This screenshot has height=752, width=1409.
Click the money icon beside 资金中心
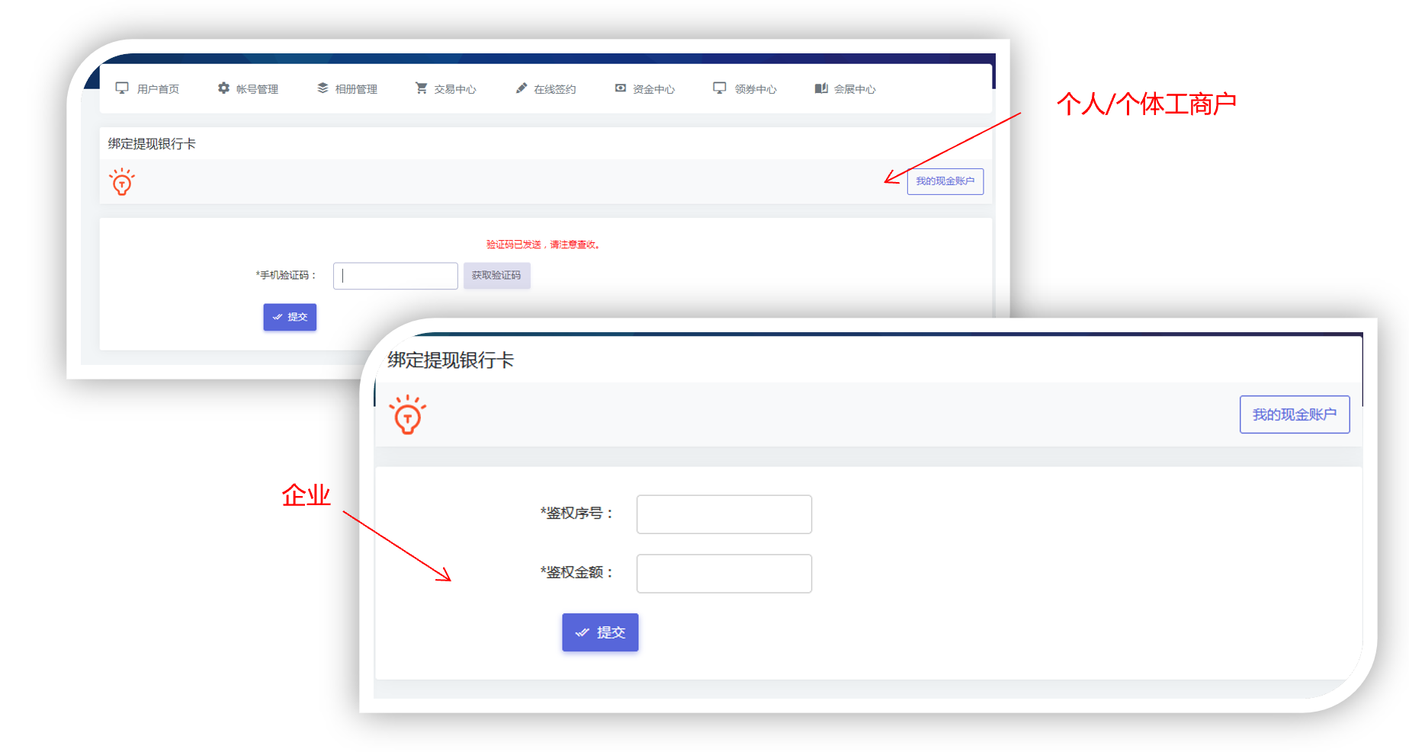click(621, 88)
